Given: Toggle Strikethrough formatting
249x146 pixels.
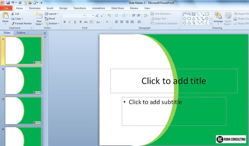Looking at the screenshot, I should tap(86, 22).
